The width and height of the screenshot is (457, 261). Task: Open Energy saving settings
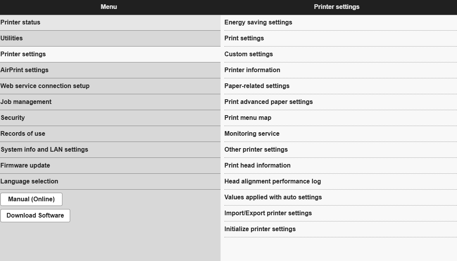[258, 22]
